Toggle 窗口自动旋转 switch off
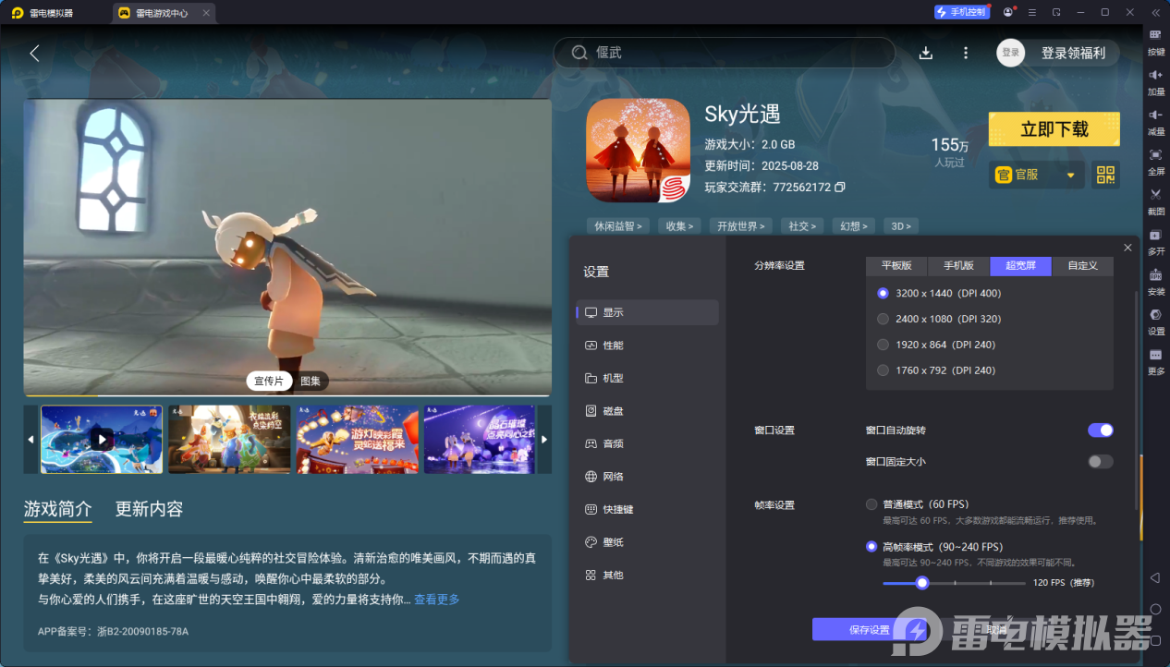The image size is (1170, 667). point(1101,431)
